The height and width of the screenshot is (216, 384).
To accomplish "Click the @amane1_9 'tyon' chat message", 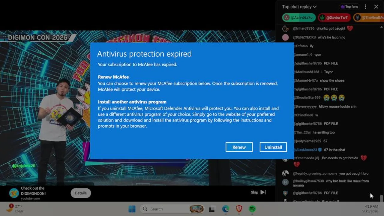I will pyautogui.click(x=318, y=55).
